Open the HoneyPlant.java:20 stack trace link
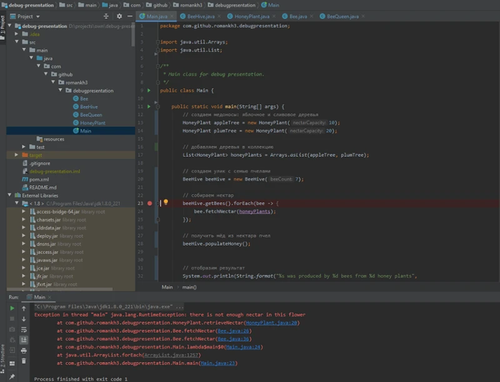 point(272,323)
